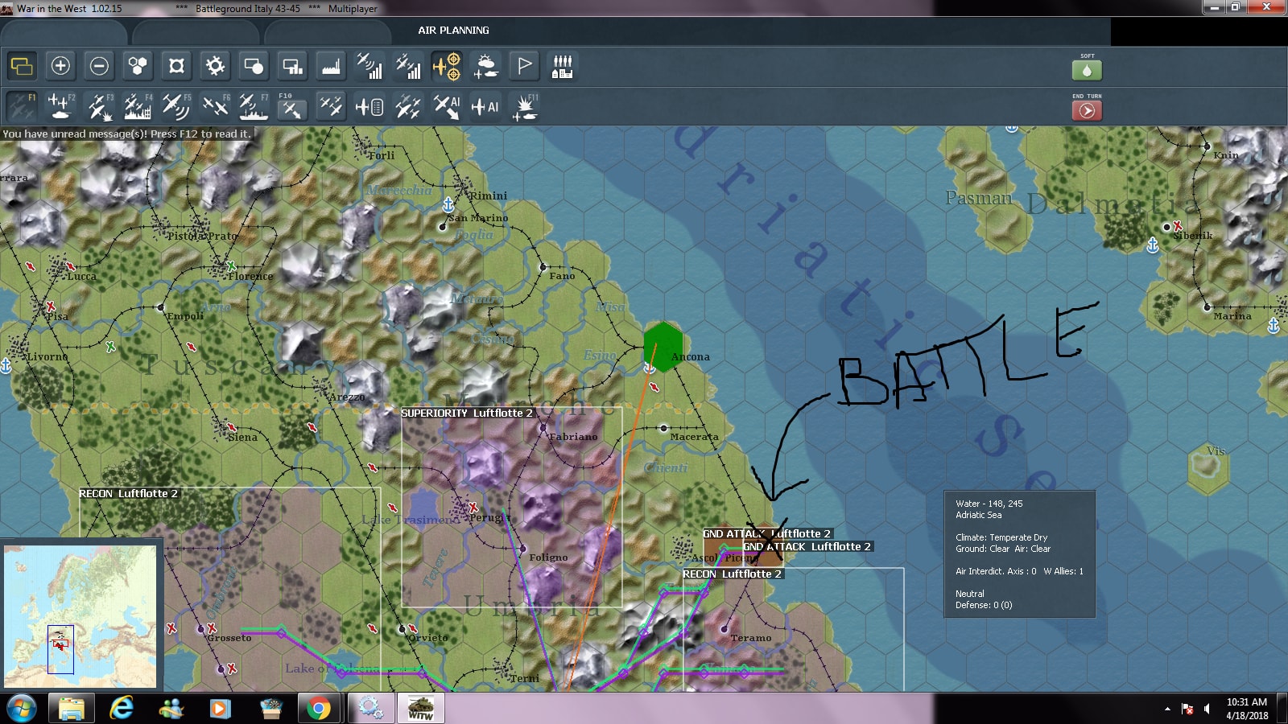
Task: Select the F4 strategic bombing directive
Action: [x=138, y=106]
